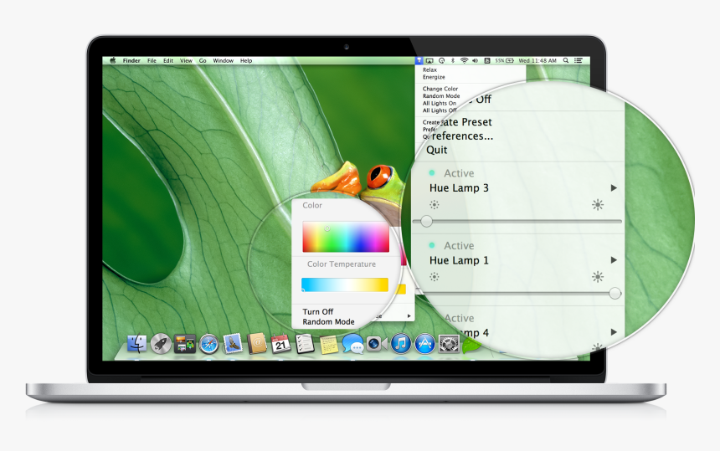Open Launchpad rocket icon in Dock
Image resolution: width=720 pixels, height=451 pixels.
coord(161,343)
